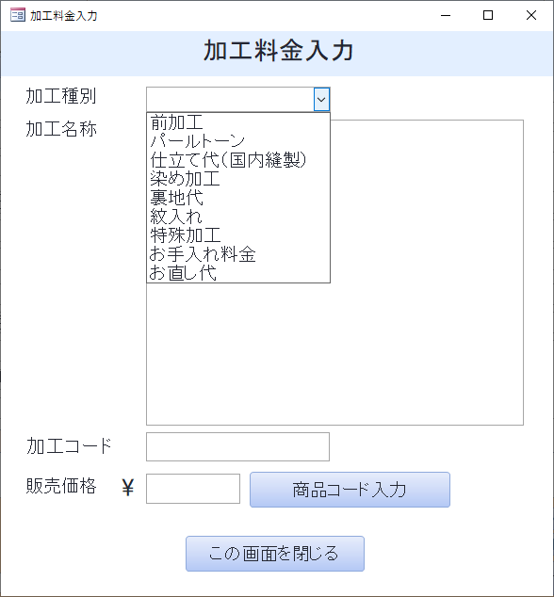The height and width of the screenshot is (597, 554).
Task: Select お直し代 at list bottom
Action: (238, 272)
